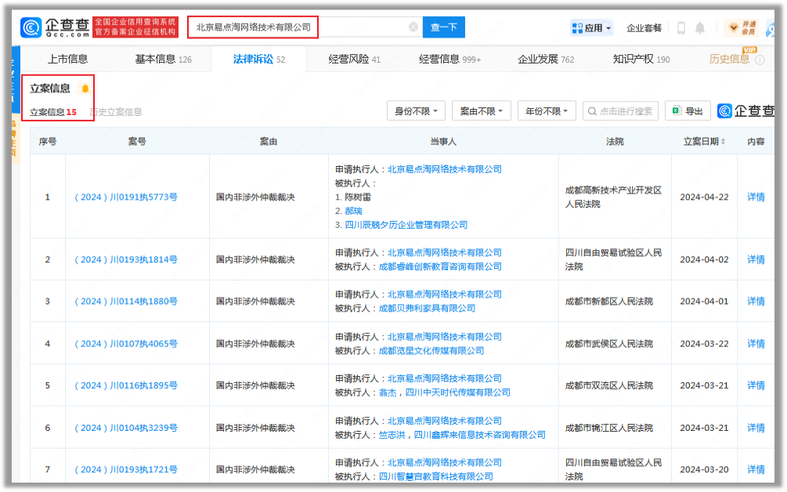The height and width of the screenshot is (492, 787).
Task: Open 详情 for the 2024-03-22 case
Action: (756, 344)
